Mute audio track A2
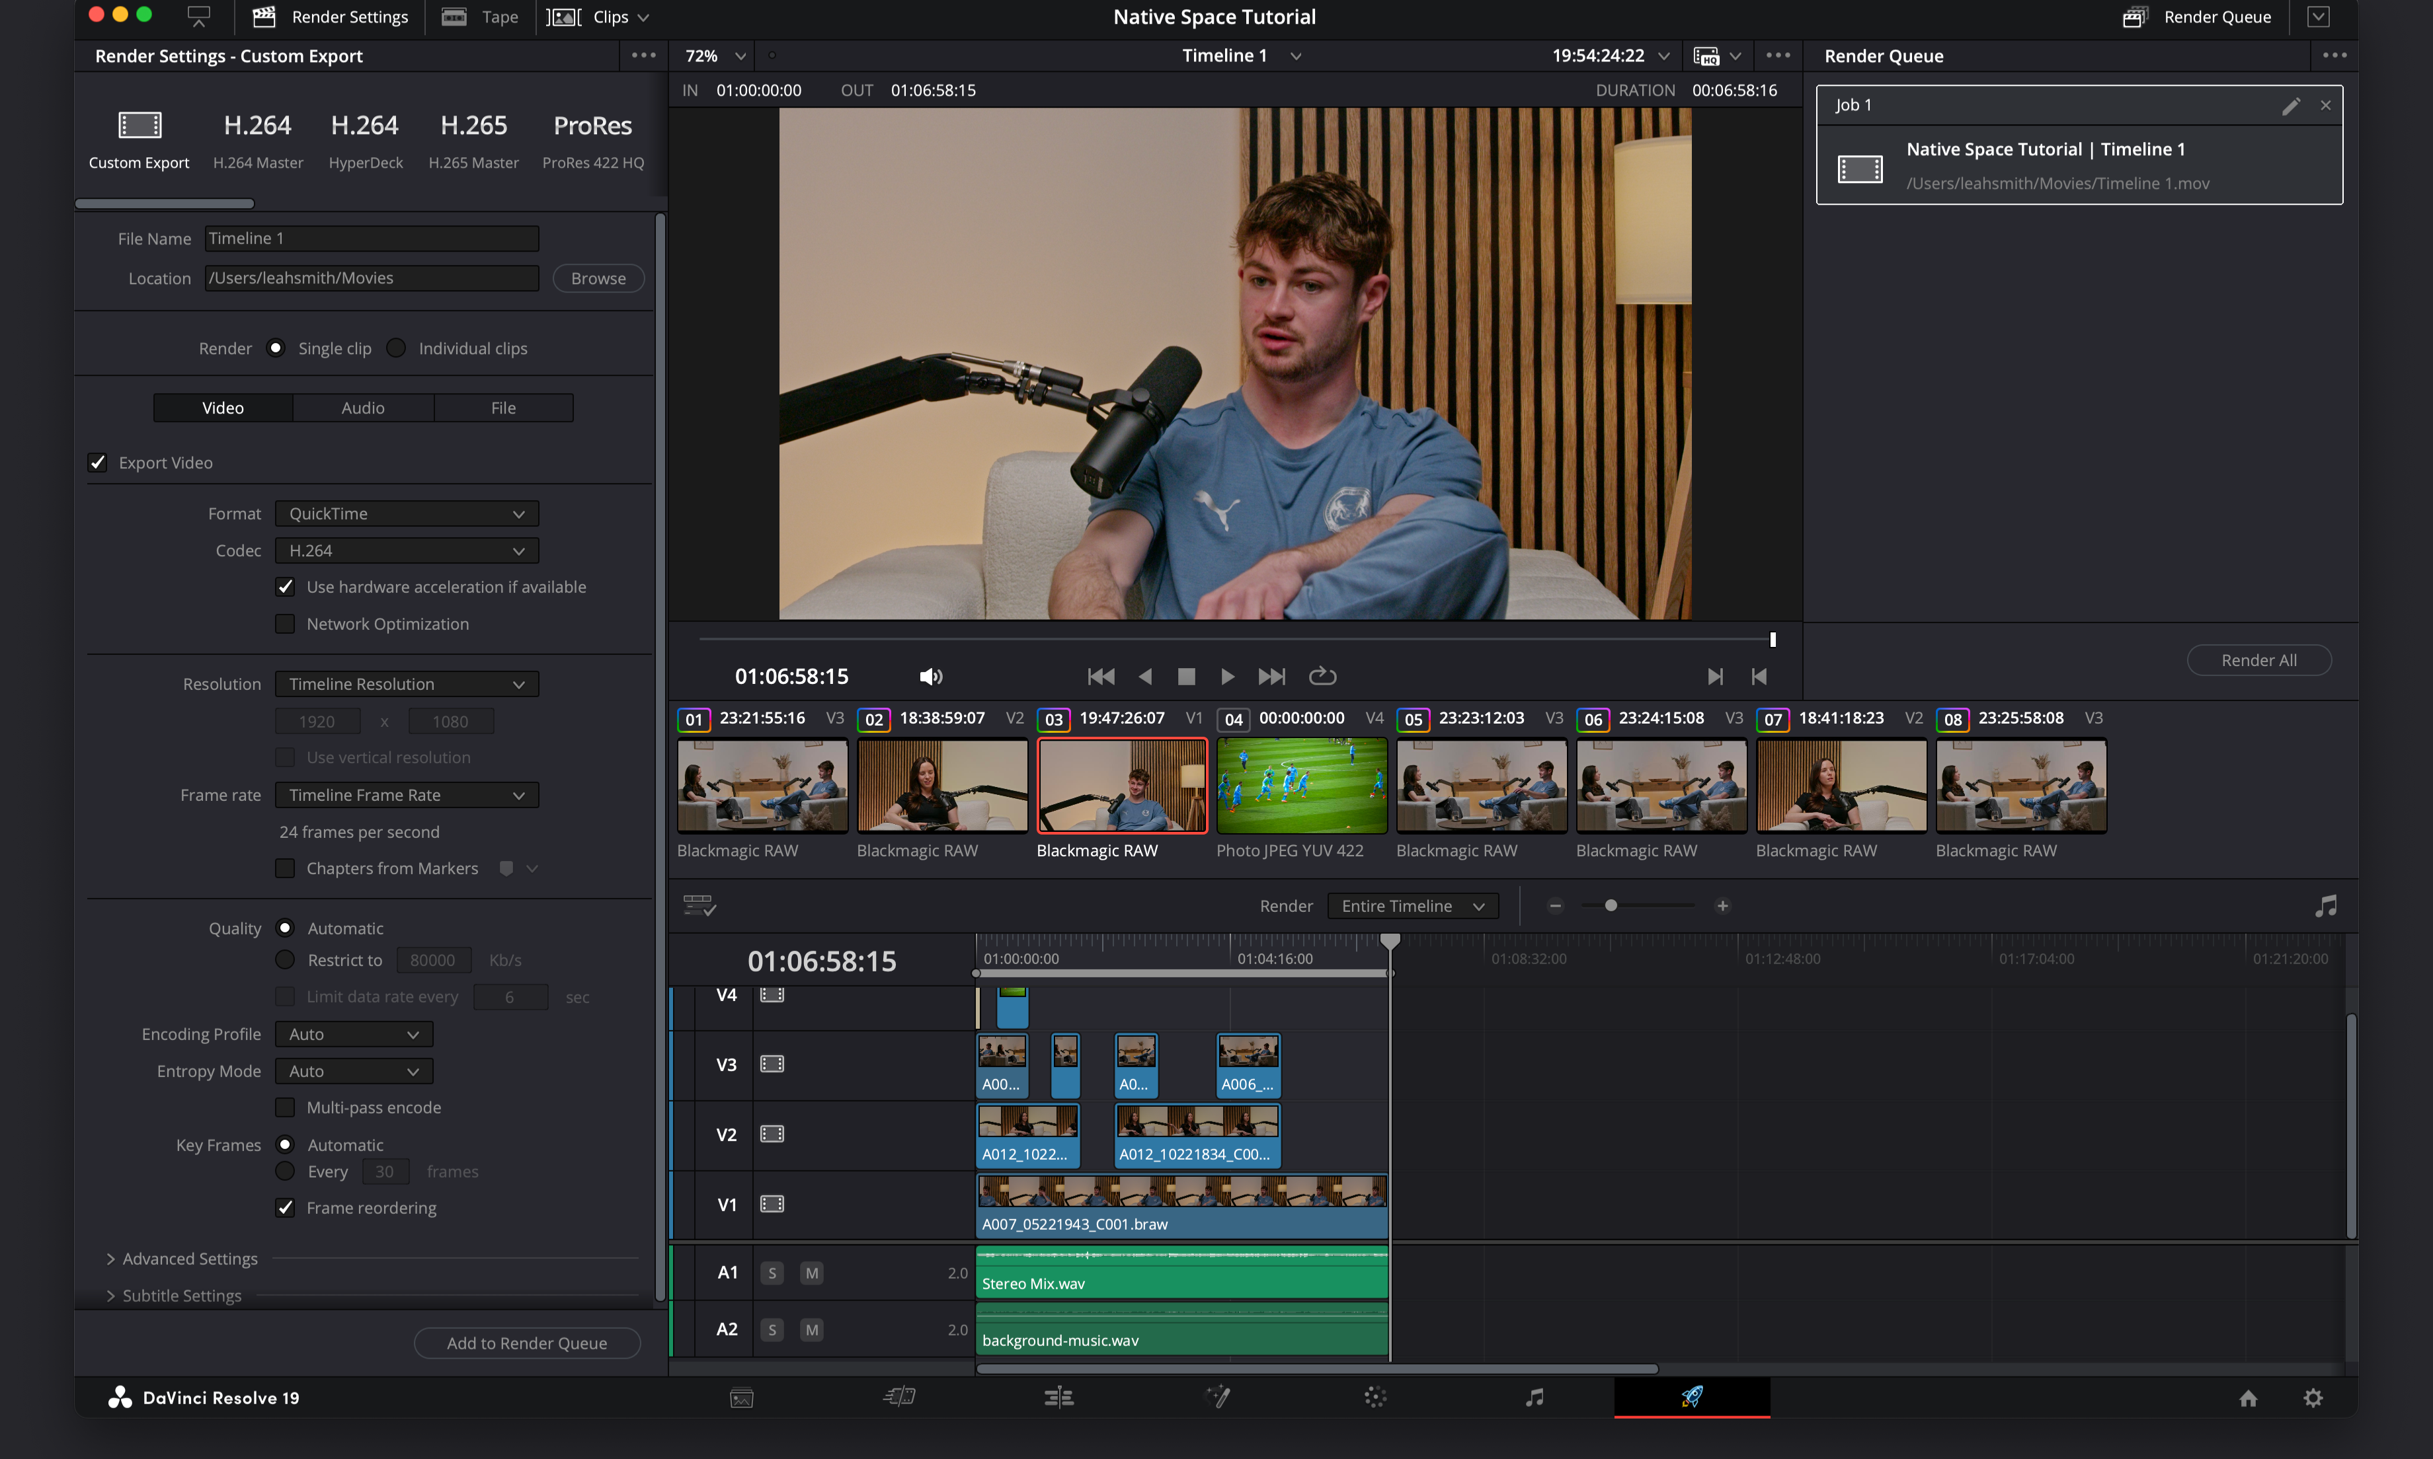The width and height of the screenshot is (2433, 1459). (x=811, y=1330)
